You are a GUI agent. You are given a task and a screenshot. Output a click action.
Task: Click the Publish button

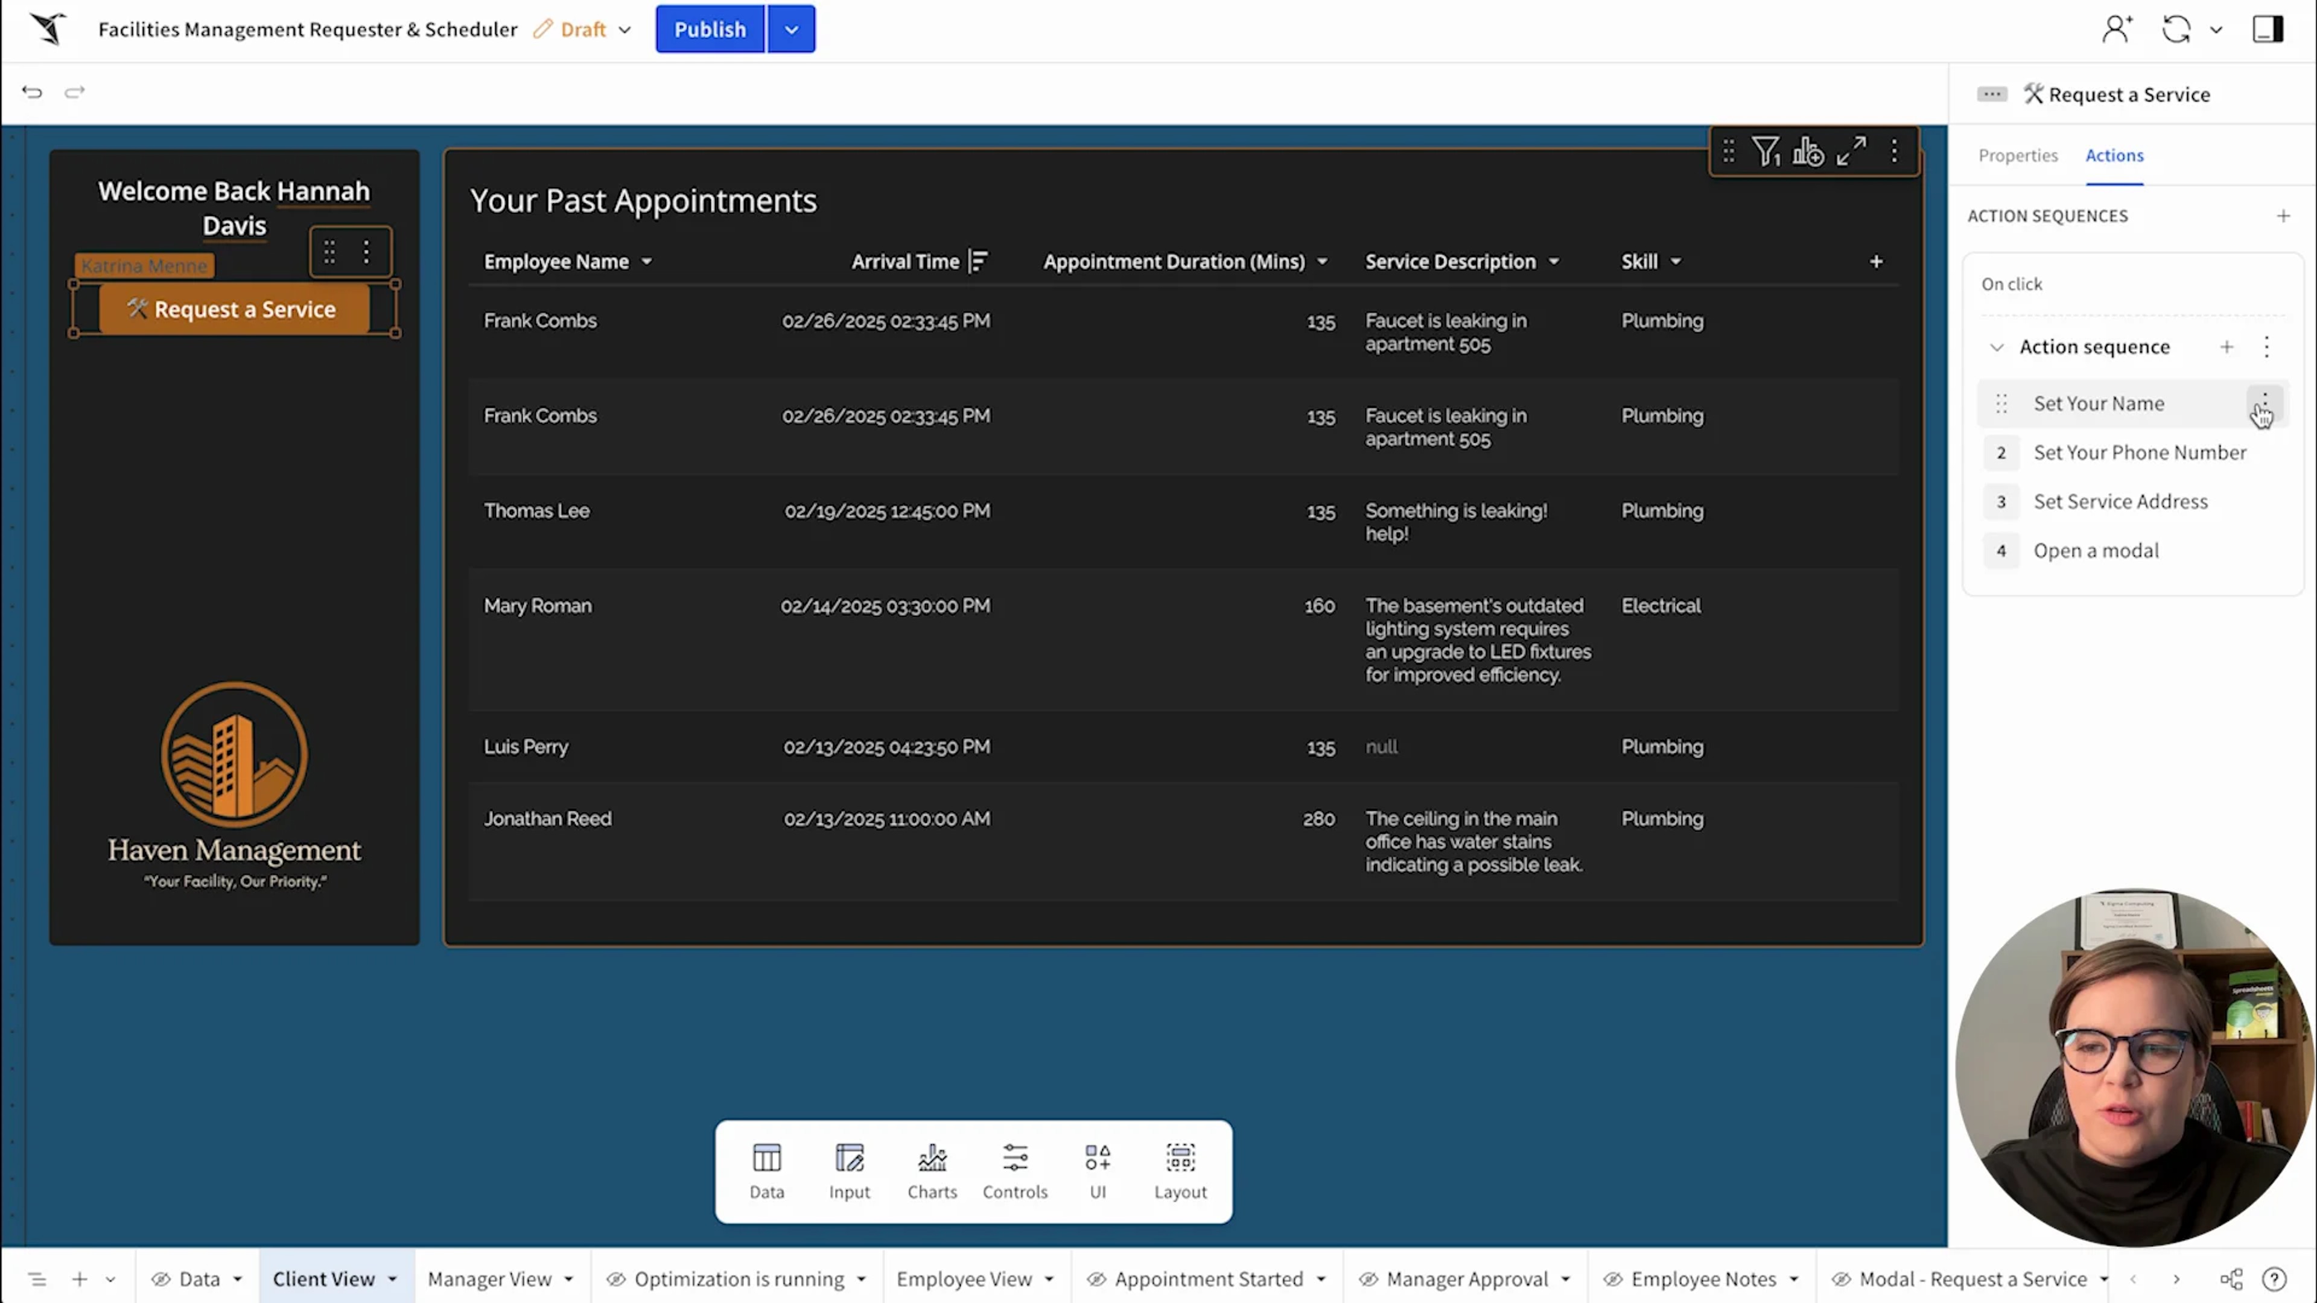click(x=710, y=29)
